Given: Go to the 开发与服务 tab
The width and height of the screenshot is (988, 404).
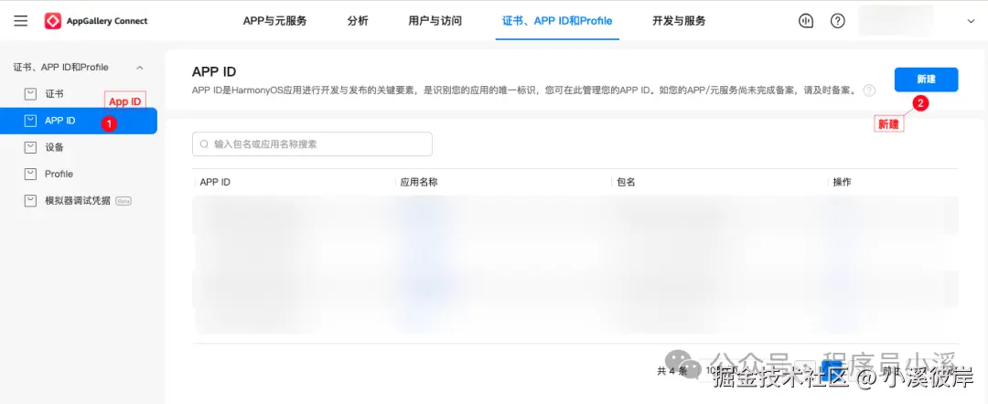Looking at the screenshot, I should (679, 21).
